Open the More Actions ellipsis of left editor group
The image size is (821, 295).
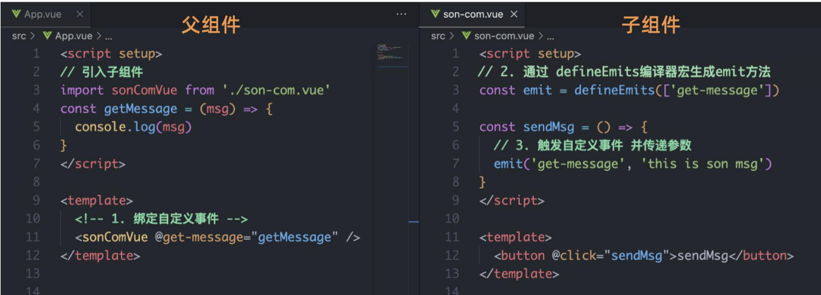coord(402,14)
